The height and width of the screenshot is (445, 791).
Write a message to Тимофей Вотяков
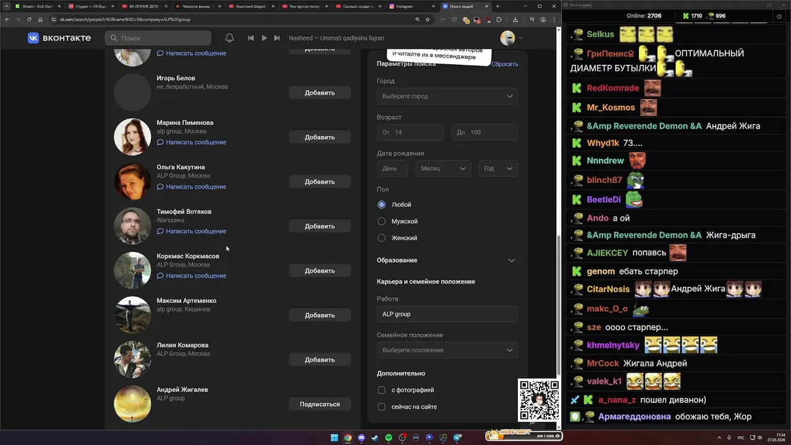(192, 231)
